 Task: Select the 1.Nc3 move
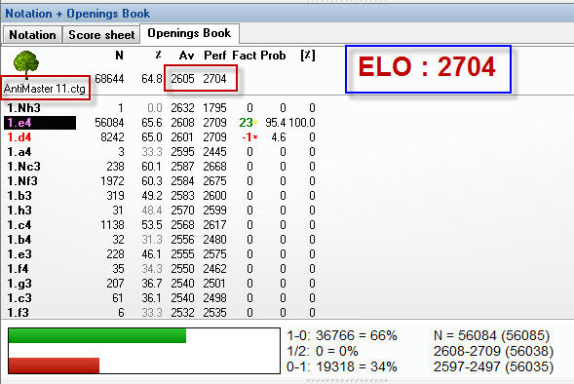[x=23, y=167]
